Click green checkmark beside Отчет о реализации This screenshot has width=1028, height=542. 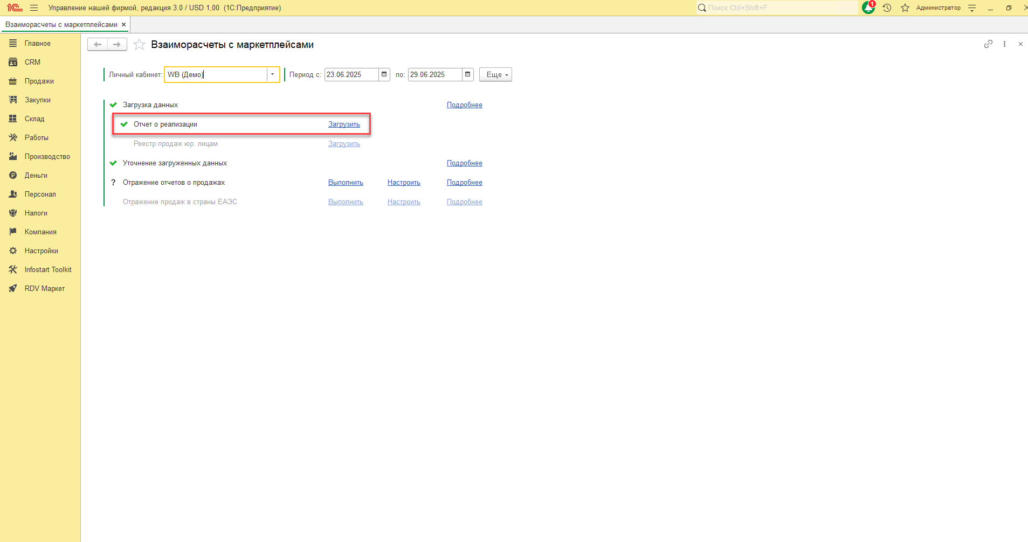(x=124, y=124)
